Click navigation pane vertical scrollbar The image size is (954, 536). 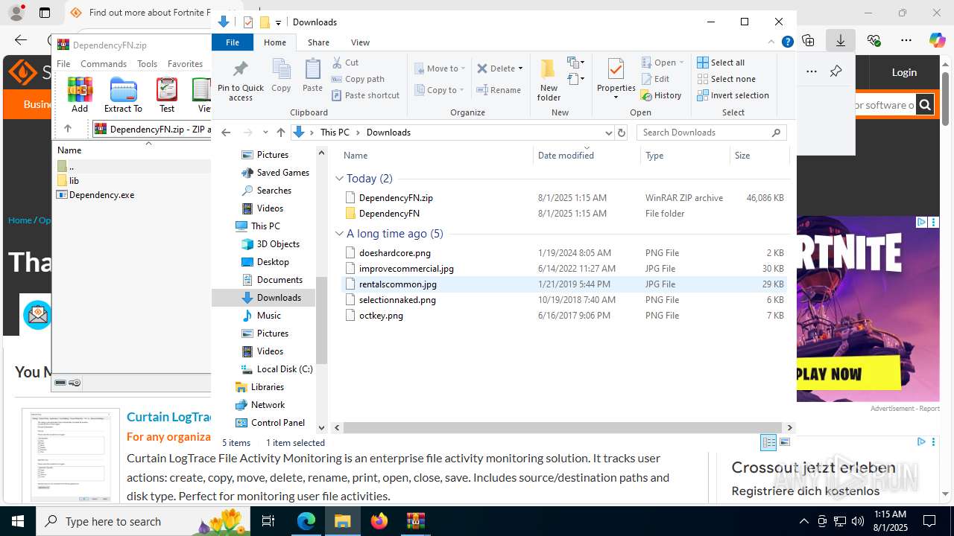pyautogui.click(x=322, y=320)
